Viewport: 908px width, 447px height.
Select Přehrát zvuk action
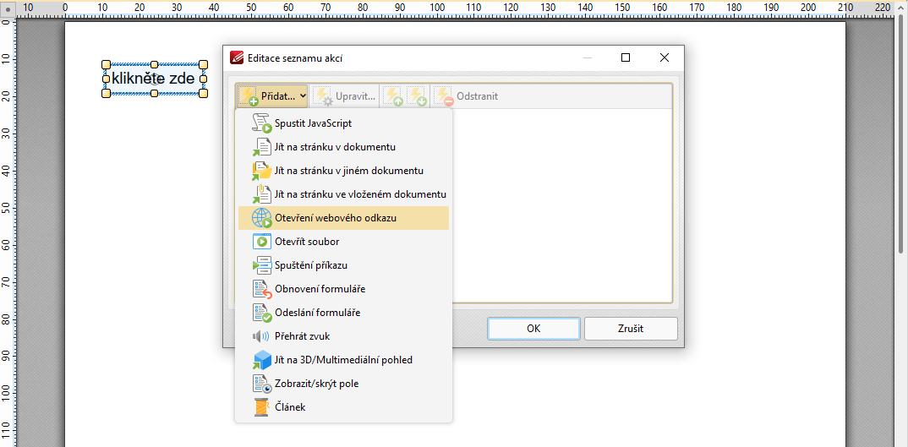pos(343,336)
